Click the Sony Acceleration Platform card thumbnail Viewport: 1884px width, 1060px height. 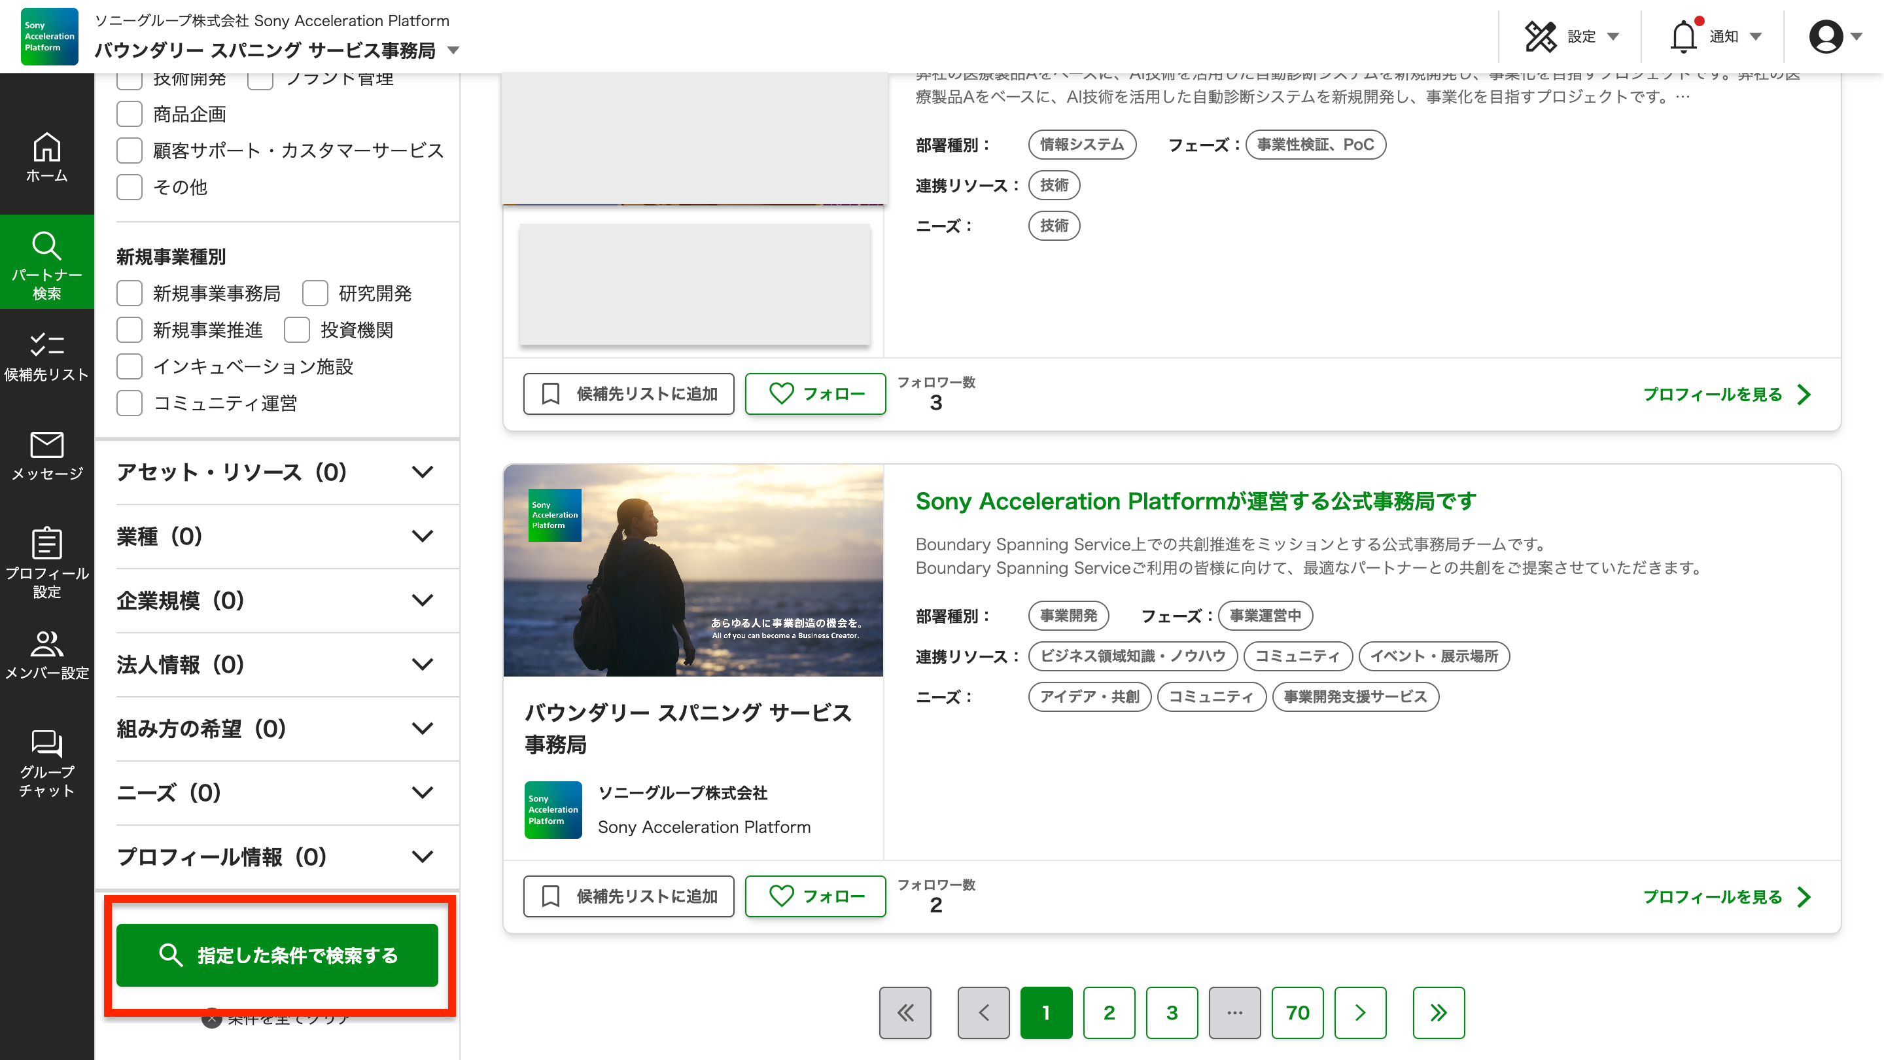click(x=693, y=570)
